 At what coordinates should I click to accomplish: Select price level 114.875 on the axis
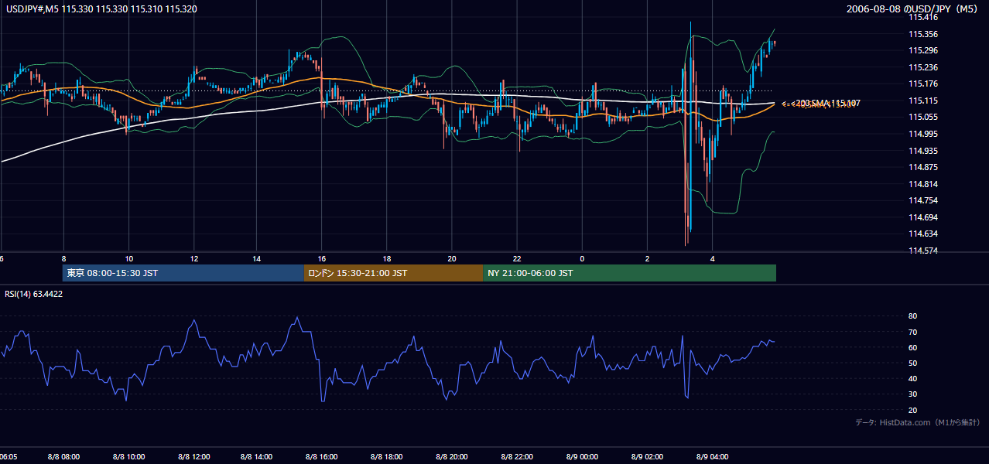(925, 167)
